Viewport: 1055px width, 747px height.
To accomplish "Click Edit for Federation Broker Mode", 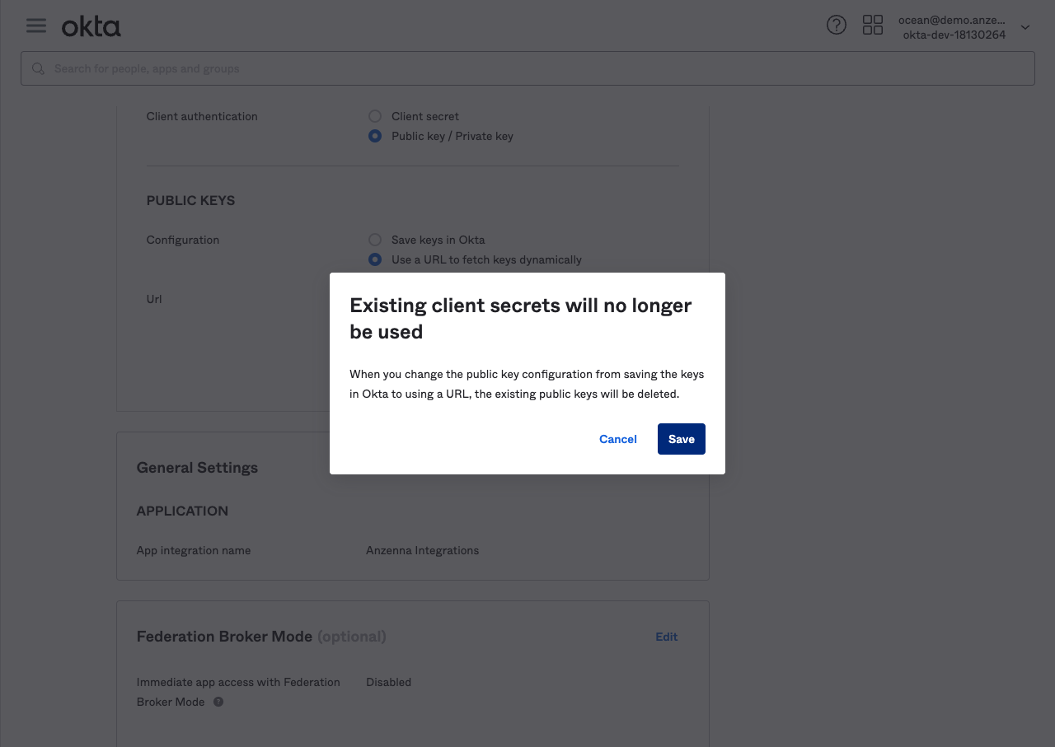I will pyautogui.click(x=666, y=637).
